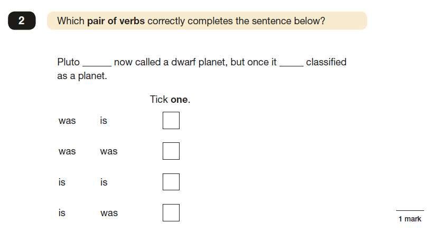Image resolution: width=441 pixels, height=233 pixels.
Task: Click the first 'was' in the second option row
Action: tap(67, 151)
